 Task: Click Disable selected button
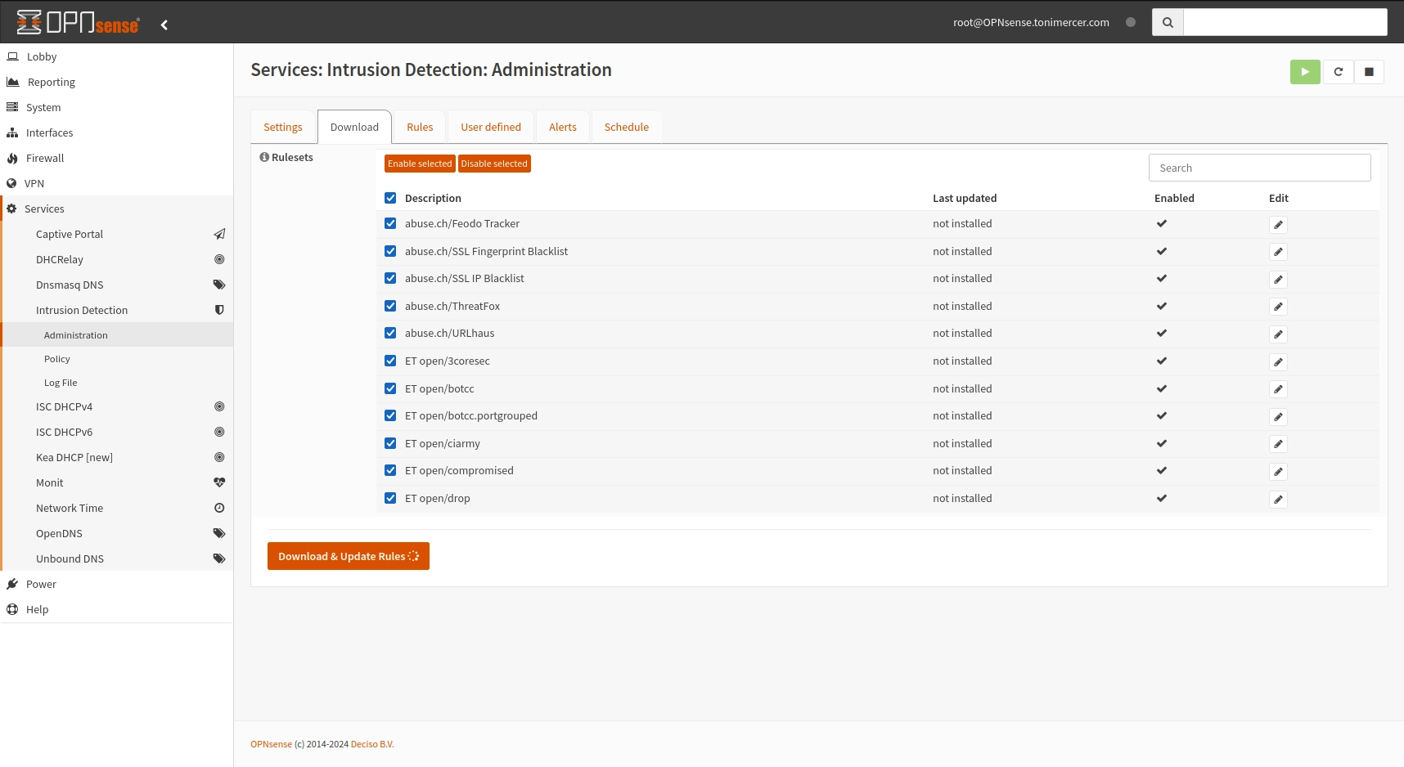(494, 164)
